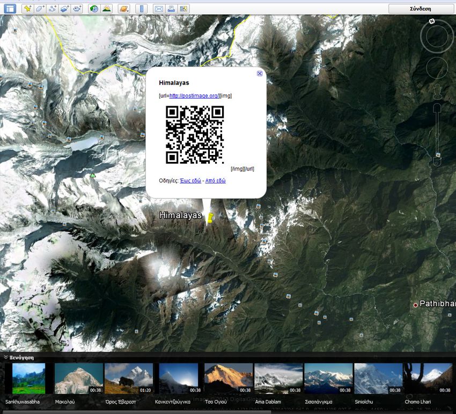
Task: Open the planet switcher dropdown
Action: coord(124,9)
